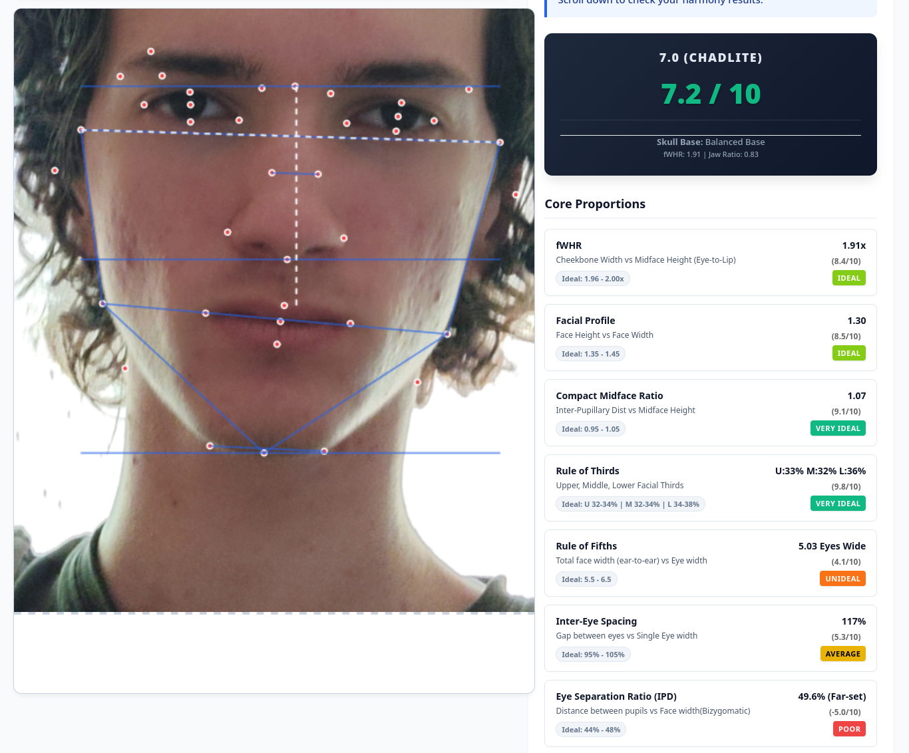The height and width of the screenshot is (753, 909).
Task: Select Compact Midface Ratio VERY IDEAL badge
Action: pyautogui.click(x=838, y=428)
